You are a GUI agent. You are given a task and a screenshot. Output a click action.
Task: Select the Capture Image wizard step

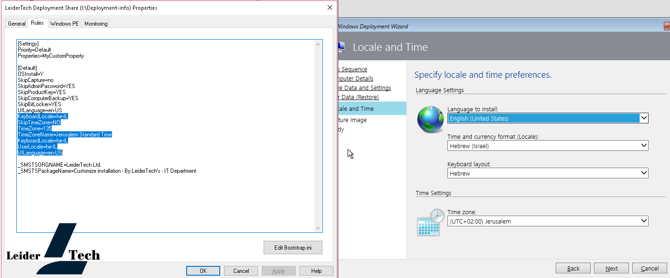click(353, 120)
